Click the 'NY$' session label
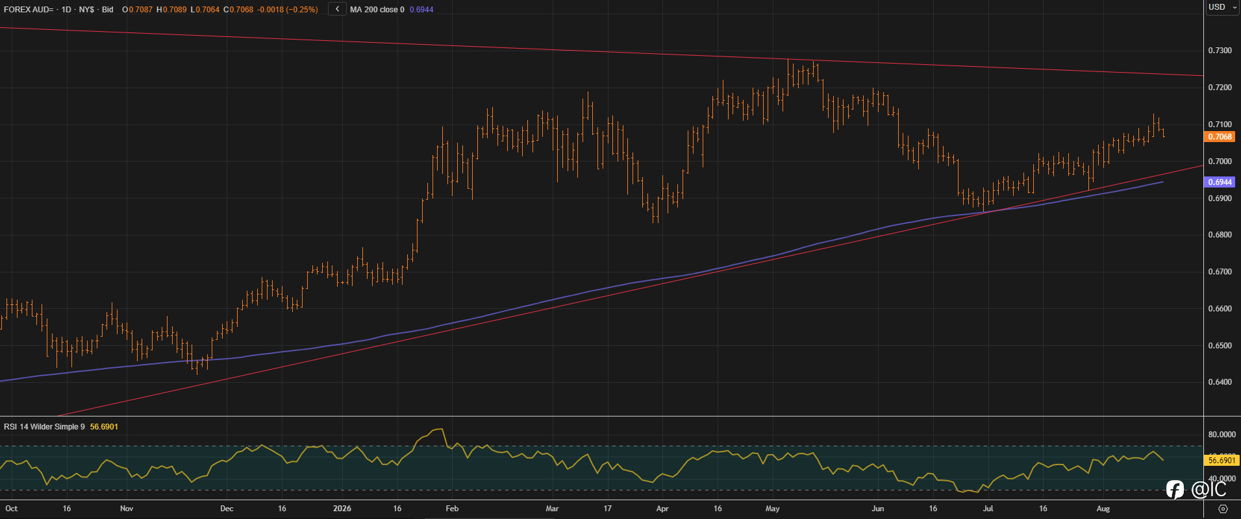This screenshot has width=1241, height=519. [x=88, y=10]
